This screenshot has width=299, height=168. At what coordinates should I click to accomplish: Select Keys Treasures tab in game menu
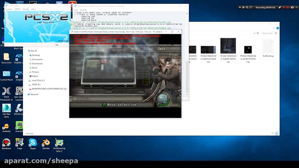coord(97,49)
